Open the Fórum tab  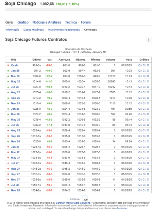tap(86, 22)
